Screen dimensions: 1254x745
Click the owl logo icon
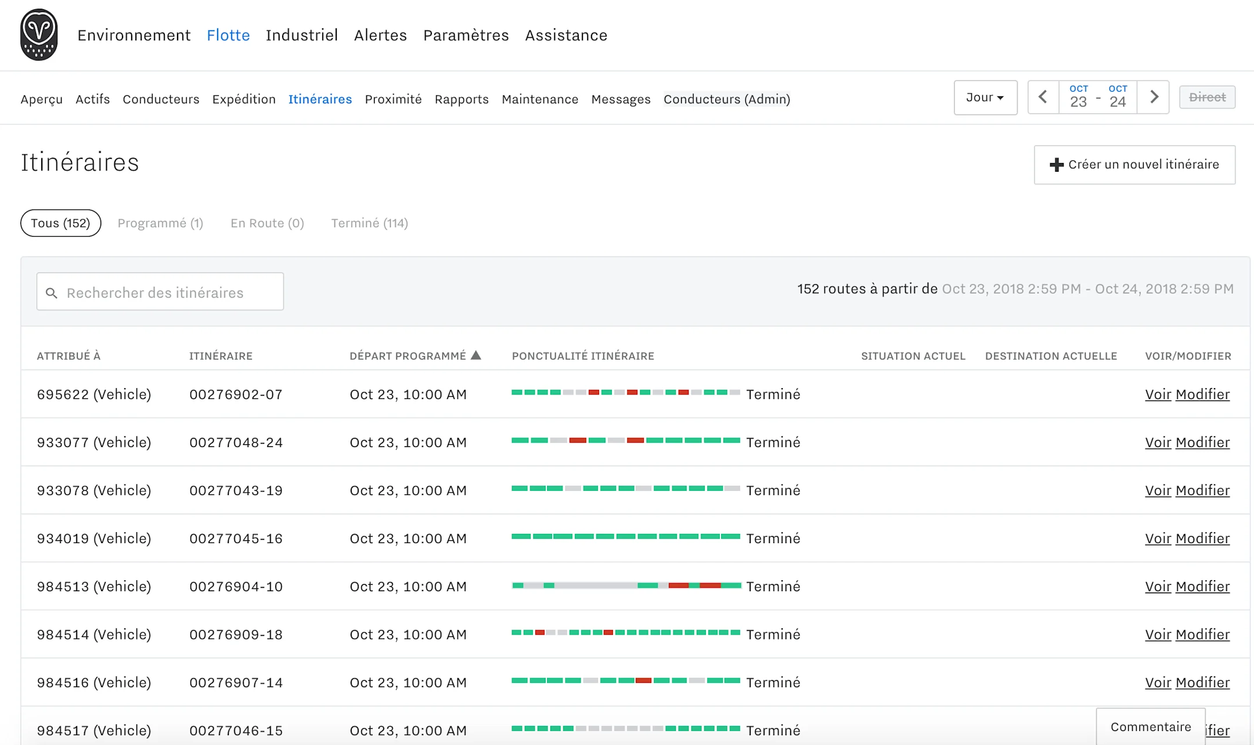39,35
